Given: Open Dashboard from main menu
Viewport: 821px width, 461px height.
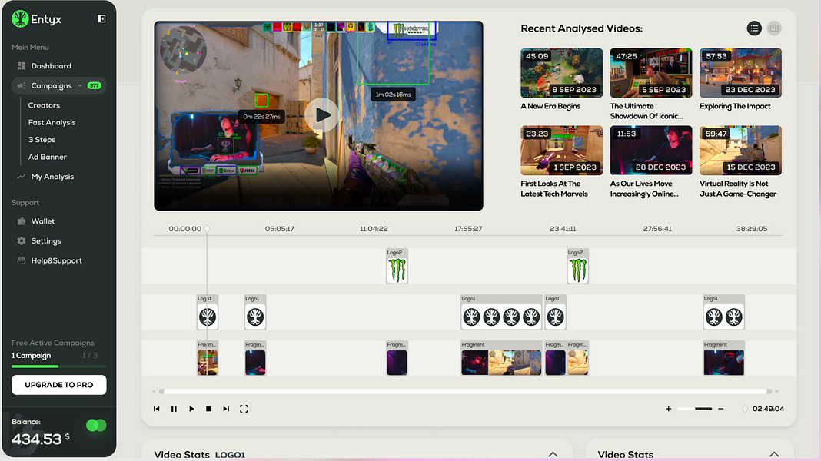Looking at the screenshot, I should [51, 66].
